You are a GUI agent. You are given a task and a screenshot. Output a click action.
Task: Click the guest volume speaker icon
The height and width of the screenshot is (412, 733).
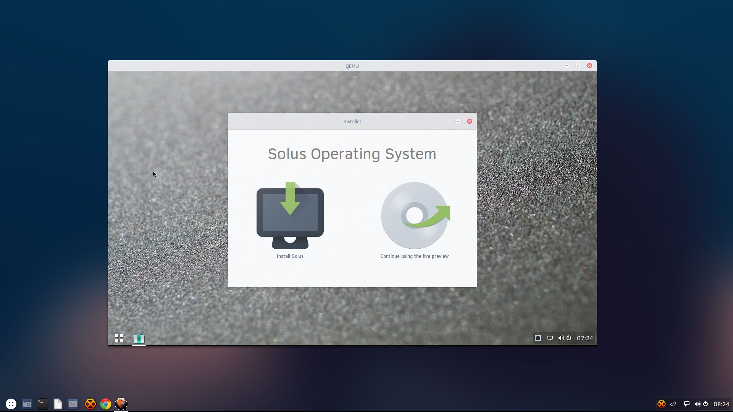pyautogui.click(x=561, y=338)
